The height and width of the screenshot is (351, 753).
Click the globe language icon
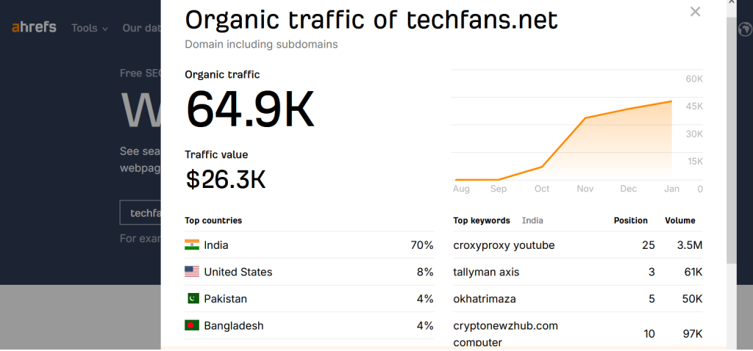(745, 29)
